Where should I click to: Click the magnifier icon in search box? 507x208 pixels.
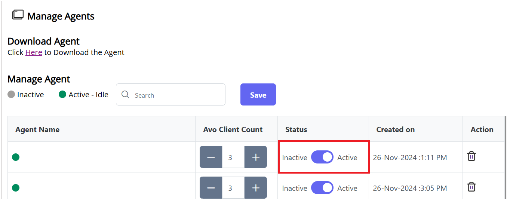(x=125, y=95)
